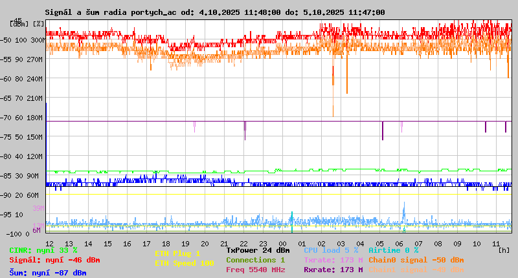
Task: Click the hour '16' x-axis tick label
Action: 127,244
